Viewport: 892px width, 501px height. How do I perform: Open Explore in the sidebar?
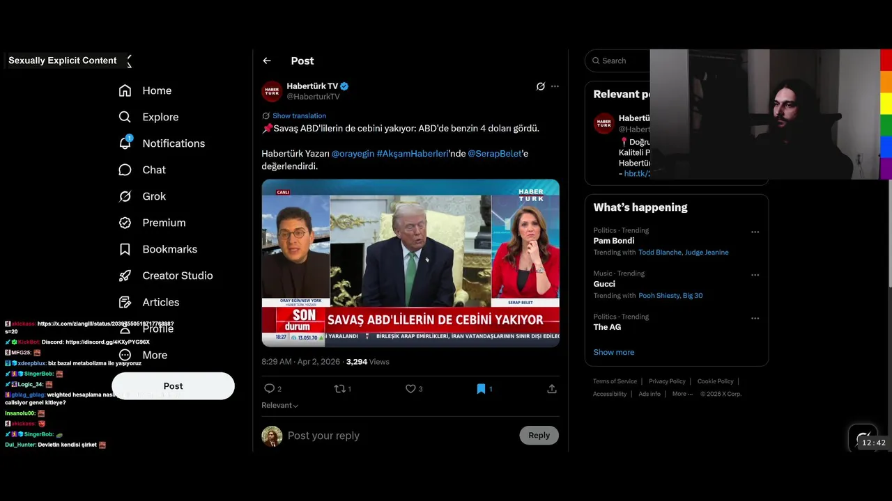pyautogui.click(x=148, y=117)
